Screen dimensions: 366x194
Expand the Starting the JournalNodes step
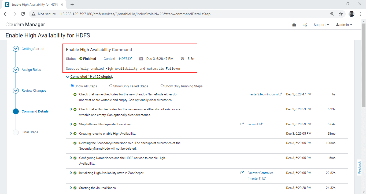(x=71, y=188)
